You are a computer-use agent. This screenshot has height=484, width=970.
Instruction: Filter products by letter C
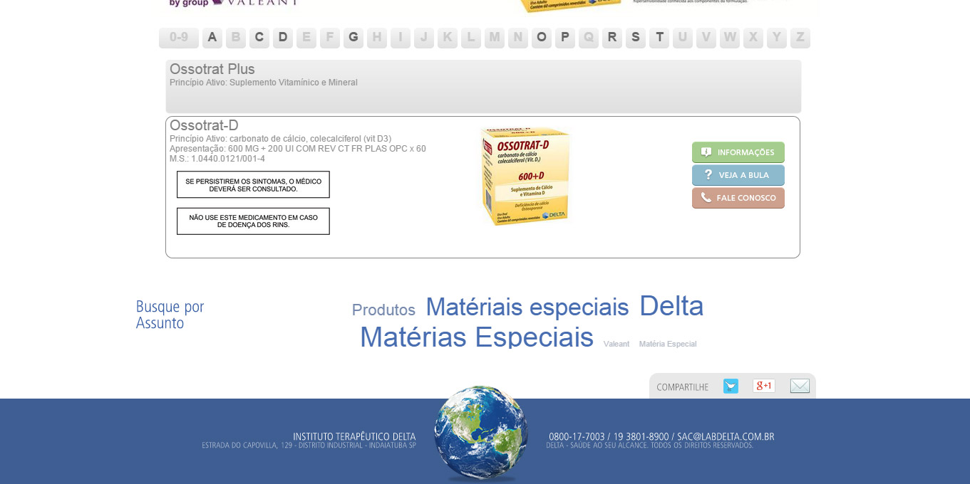pos(259,38)
